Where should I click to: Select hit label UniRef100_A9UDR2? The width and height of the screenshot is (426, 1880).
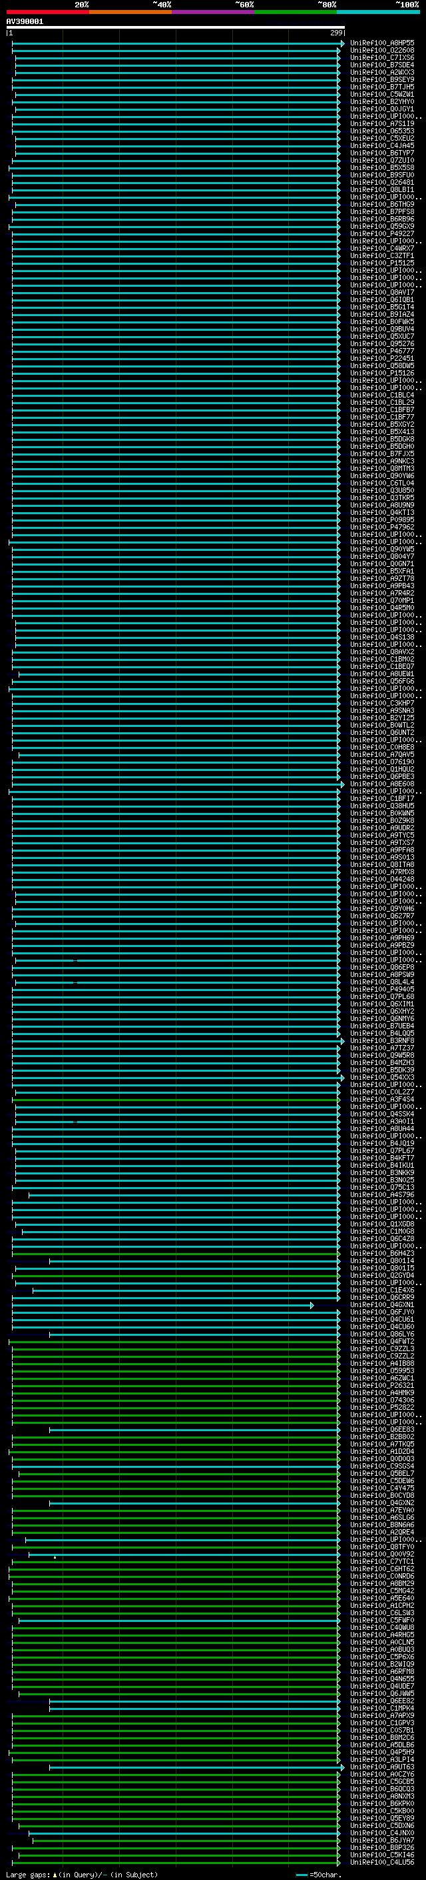click(382, 828)
